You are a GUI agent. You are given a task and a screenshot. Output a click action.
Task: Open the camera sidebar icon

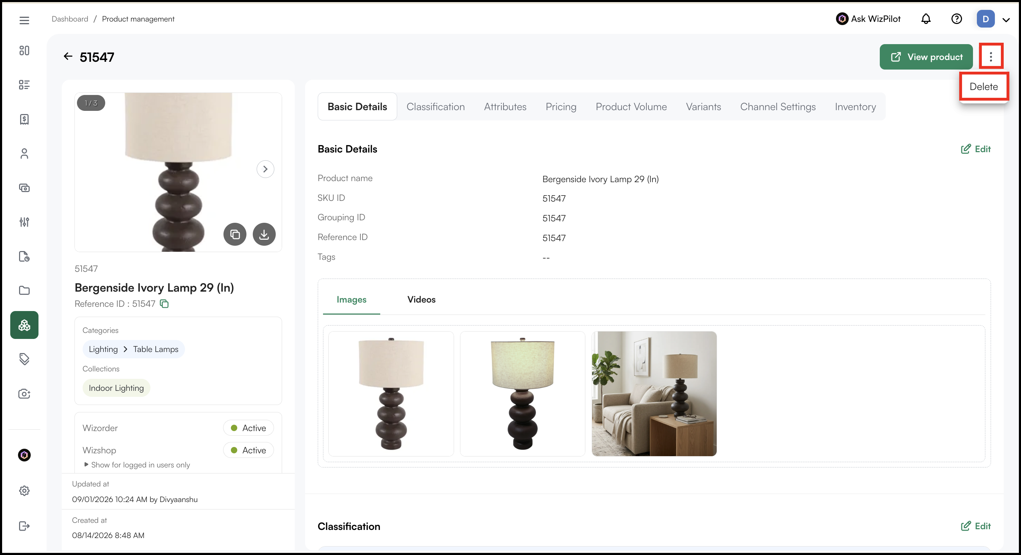[x=24, y=394]
